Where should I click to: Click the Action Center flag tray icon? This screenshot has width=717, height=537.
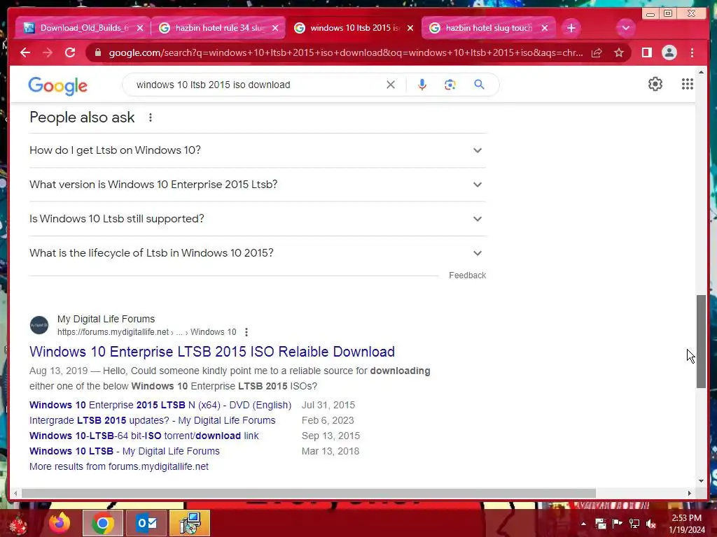pyautogui.click(x=617, y=523)
